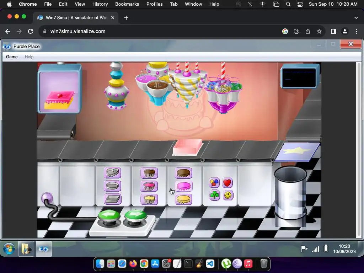The image size is (364, 273).
Task: Select the round cake pan button
Action: coord(113,186)
